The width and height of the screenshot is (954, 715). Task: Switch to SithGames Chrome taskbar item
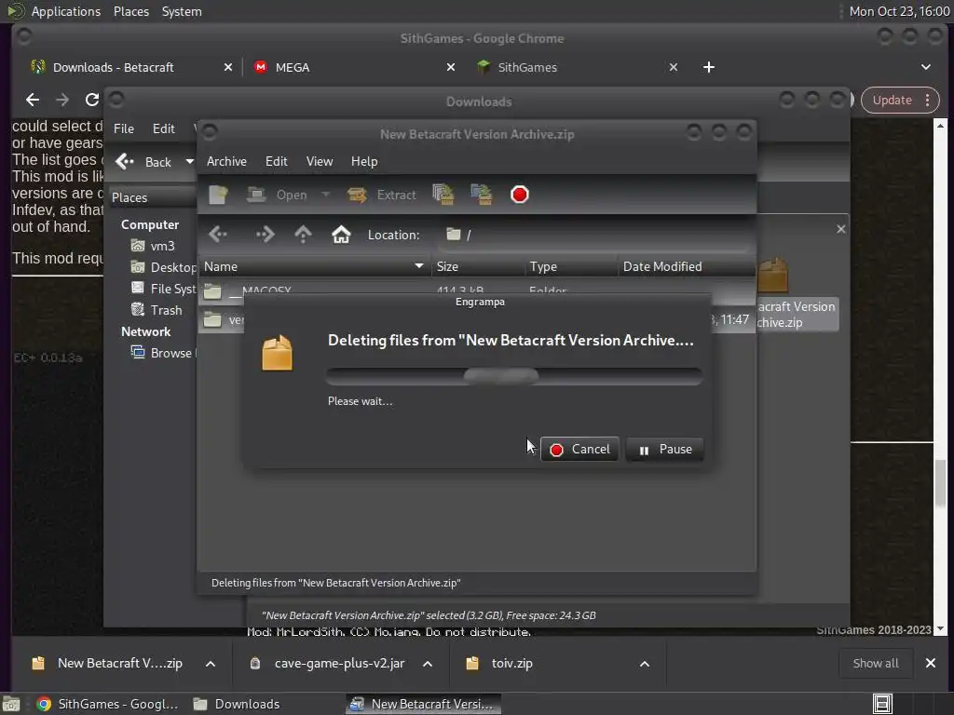click(x=107, y=704)
